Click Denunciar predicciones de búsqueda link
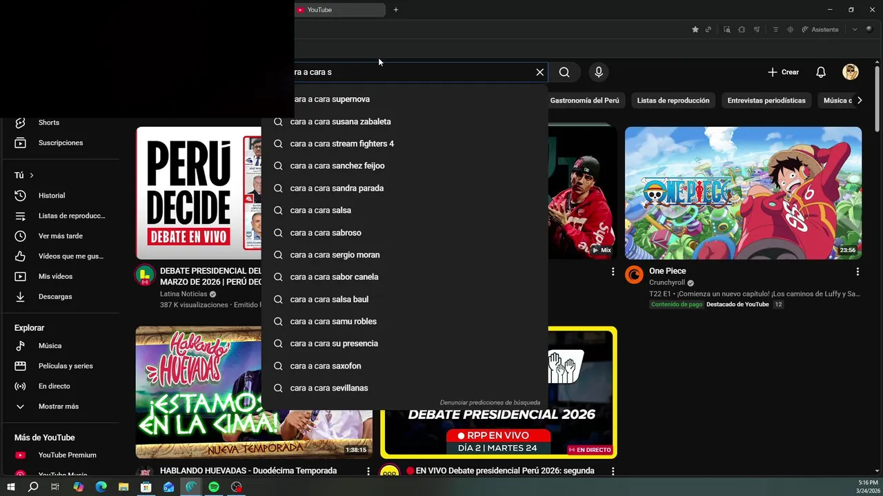The width and height of the screenshot is (883, 496). pyautogui.click(x=490, y=402)
